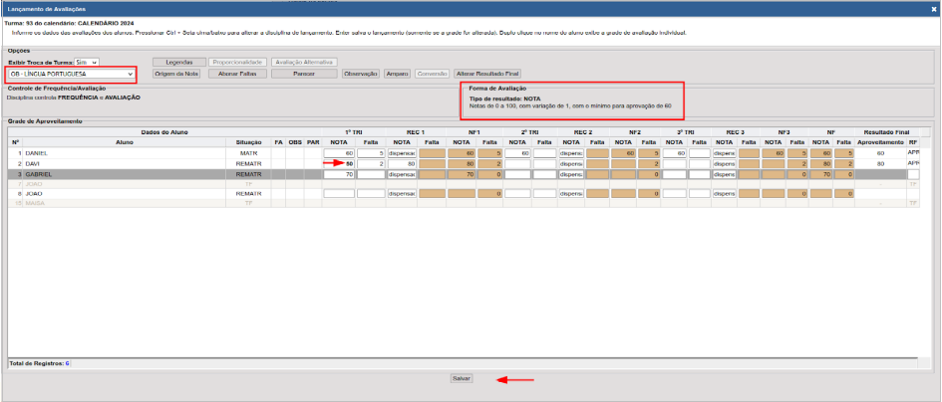Expand the OB - LÍNGUA PORTUGUESA discipline selector
The width and height of the screenshot is (942, 402).
click(x=71, y=74)
